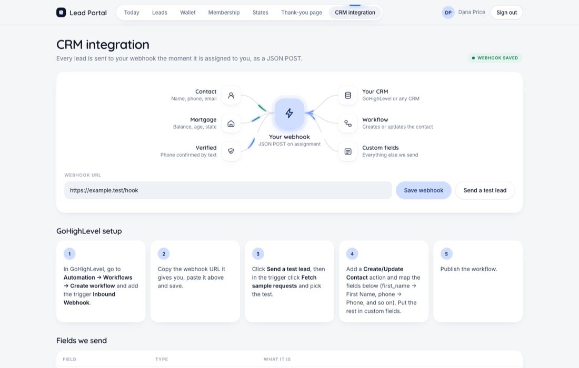The width and height of the screenshot is (579, 368).
Task: Switch to the Wallet tab
Action: click(x=188, y=13)
